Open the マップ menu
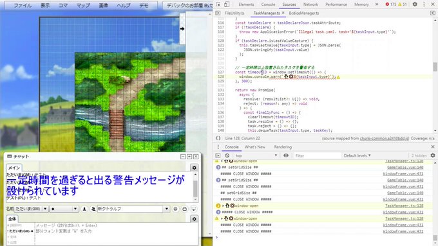 (x=83, y=5)
